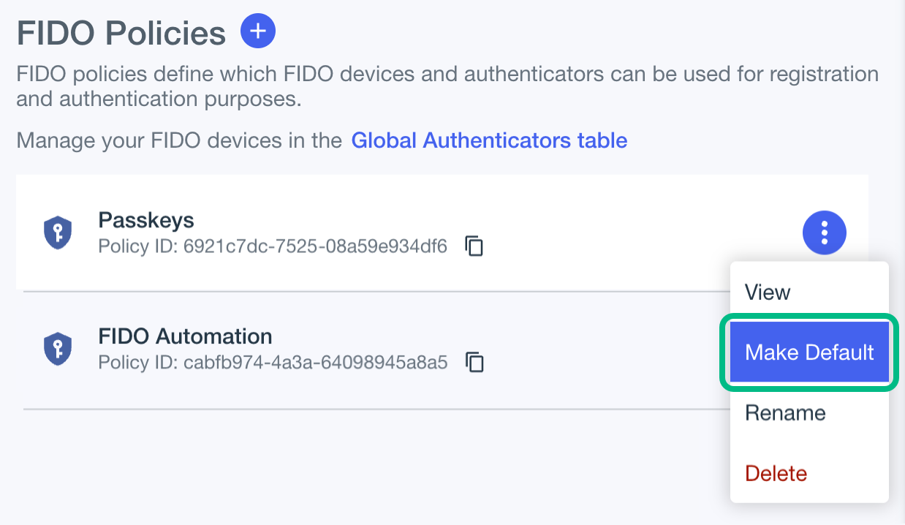Click the FIDO Policies page heading
This screenshot has width=905, height=525.
121,33
